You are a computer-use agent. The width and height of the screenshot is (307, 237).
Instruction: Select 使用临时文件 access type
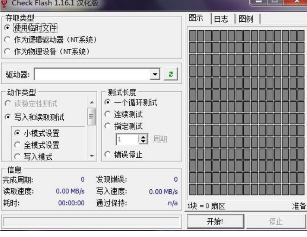8,28
